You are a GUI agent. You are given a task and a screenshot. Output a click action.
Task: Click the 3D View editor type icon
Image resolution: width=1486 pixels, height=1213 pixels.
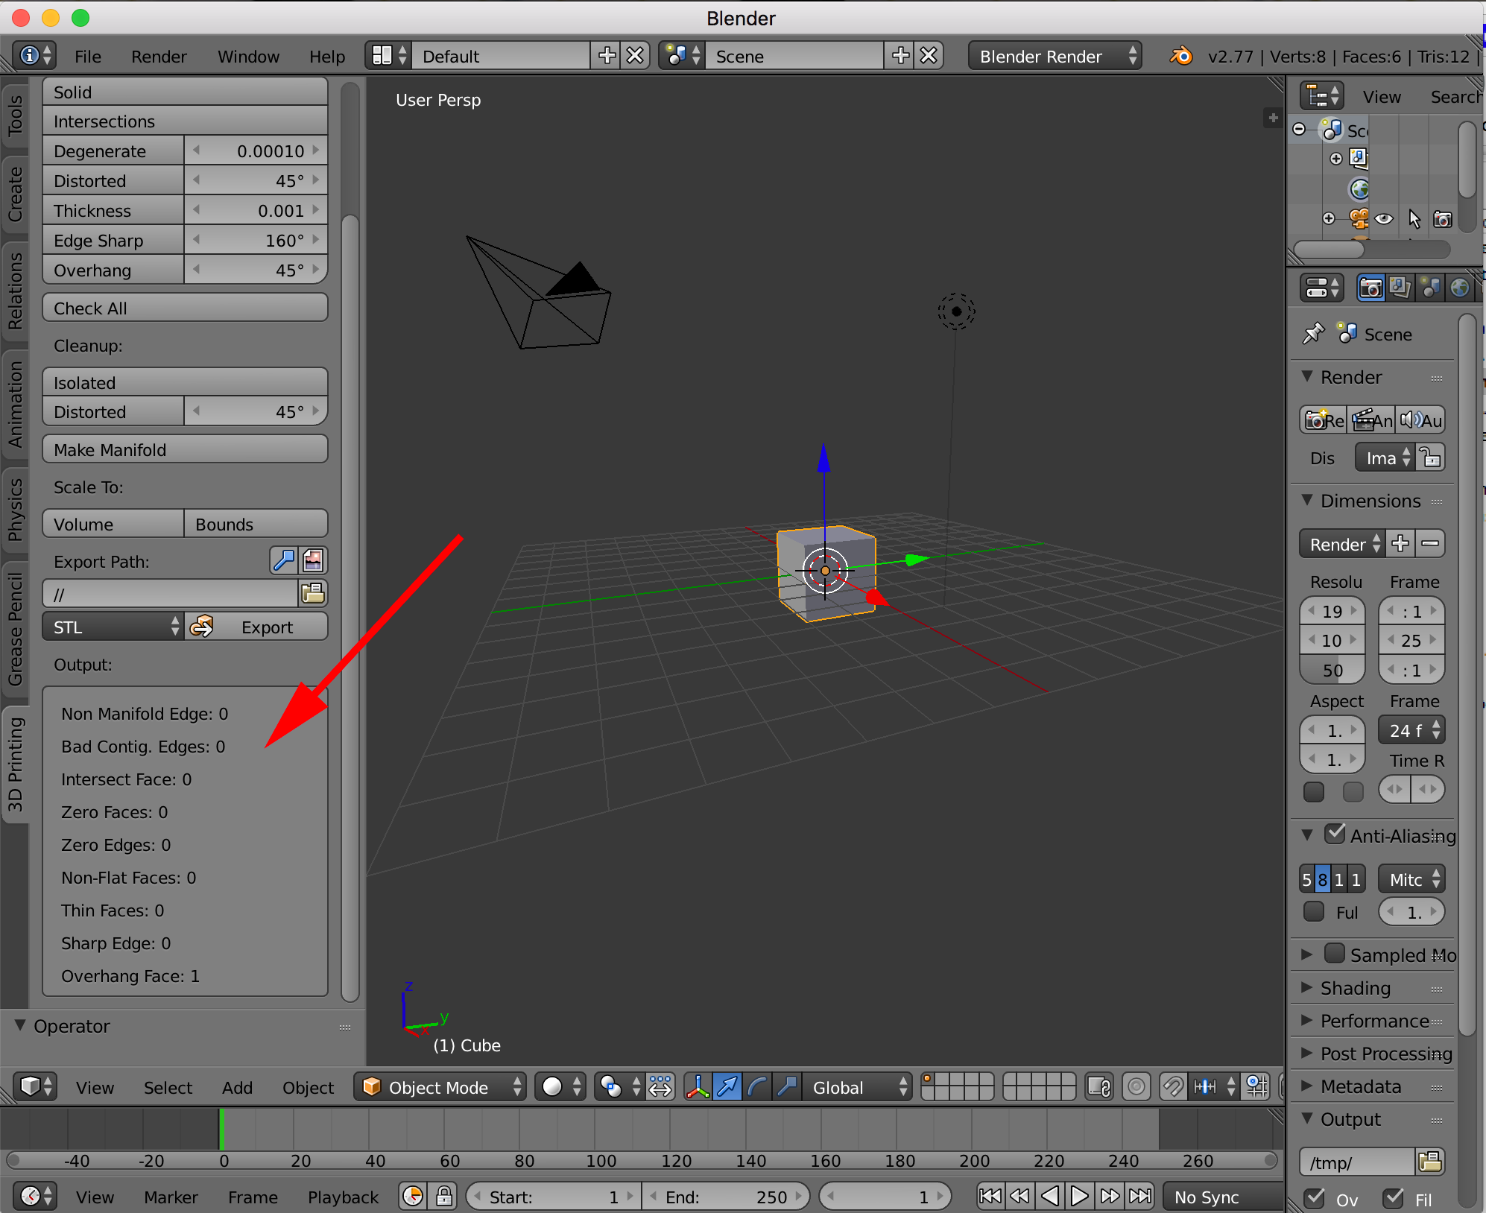point(34,1087)
